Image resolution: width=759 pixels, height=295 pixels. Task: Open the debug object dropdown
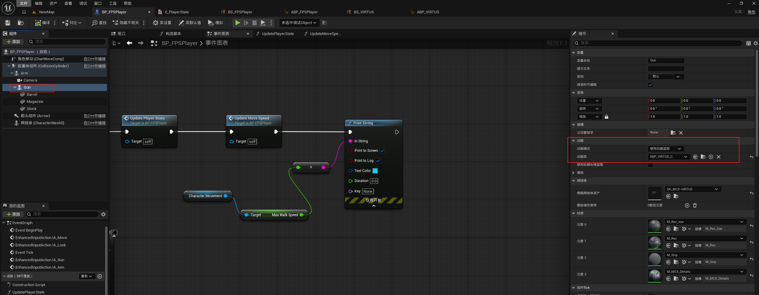click(299, 23)
